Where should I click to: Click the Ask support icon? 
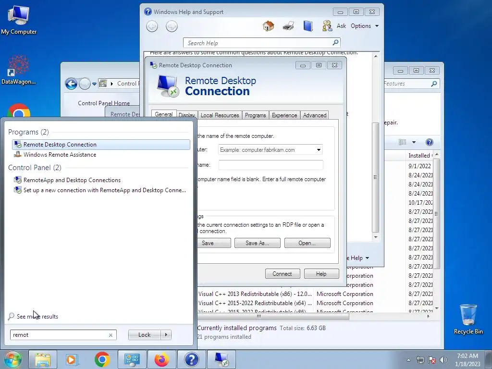pos(327,26)
